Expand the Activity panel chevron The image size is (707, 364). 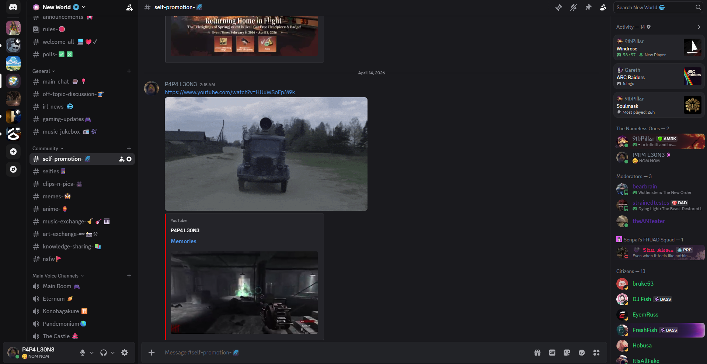click(x=699, y=27)
